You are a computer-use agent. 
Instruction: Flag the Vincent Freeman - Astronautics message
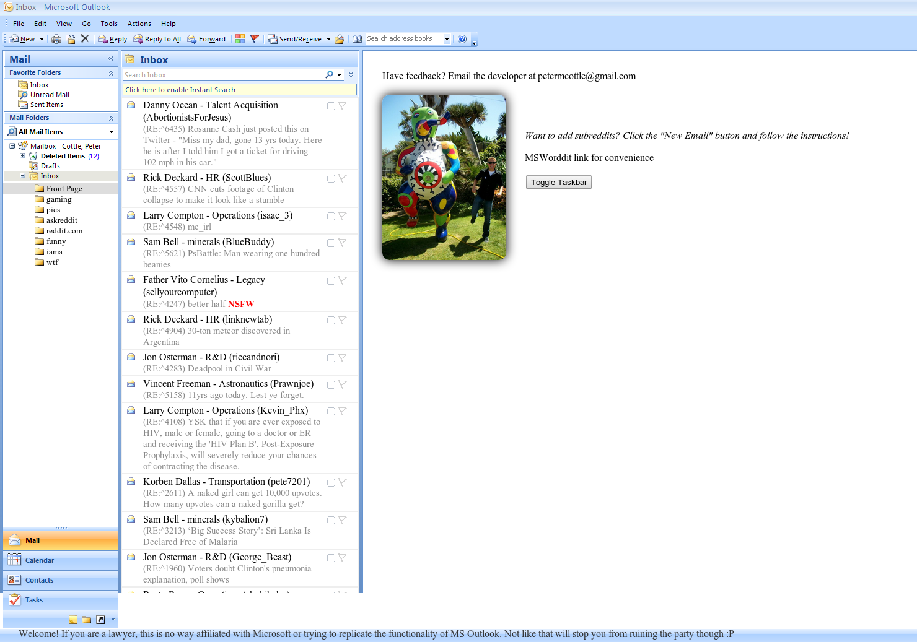click(x=342, y=384)
